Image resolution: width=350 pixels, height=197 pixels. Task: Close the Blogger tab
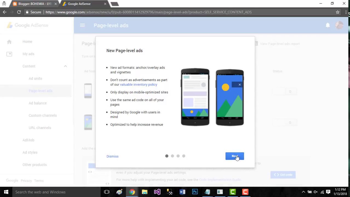tap(56, 4)
